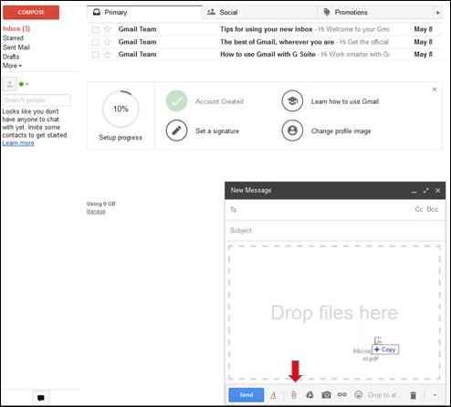Image resolution: width=451 pixels, height=407 pixels.
Task: Click the Search people field
Action: [37, 100]
